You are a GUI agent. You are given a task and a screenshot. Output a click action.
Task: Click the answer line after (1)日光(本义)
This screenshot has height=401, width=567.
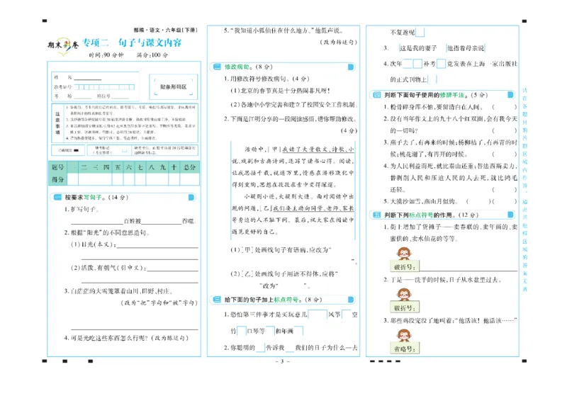click(157, 245)
